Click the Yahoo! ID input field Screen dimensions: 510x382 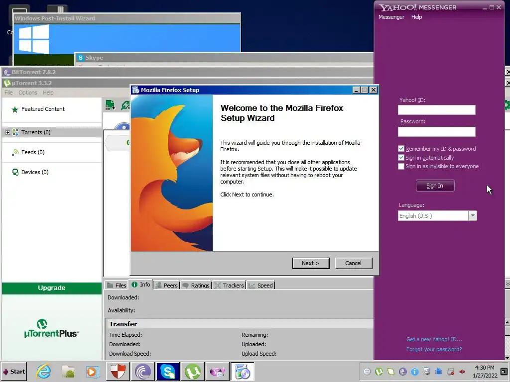click(x=436, y=110)
